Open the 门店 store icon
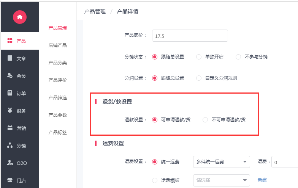 pyautogui.click(x=10, y=180)
